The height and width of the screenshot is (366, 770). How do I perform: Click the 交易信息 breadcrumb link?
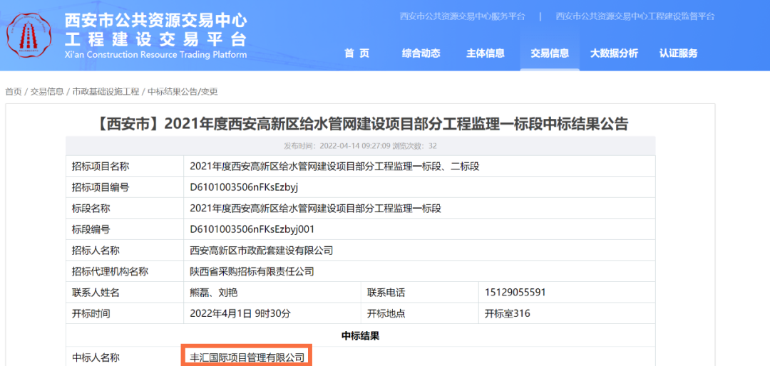(x=47, y=91)
